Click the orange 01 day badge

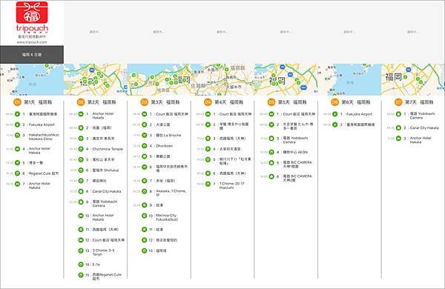click(17, 102)
